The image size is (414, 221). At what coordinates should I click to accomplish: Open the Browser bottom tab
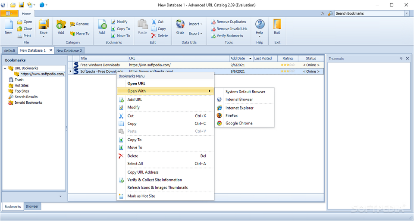coord(32,206)
